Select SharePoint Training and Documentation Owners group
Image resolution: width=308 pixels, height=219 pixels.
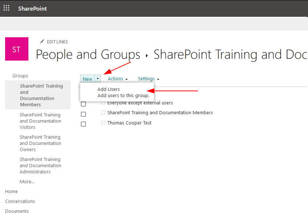pyautogui.click(x=40, y=143)
